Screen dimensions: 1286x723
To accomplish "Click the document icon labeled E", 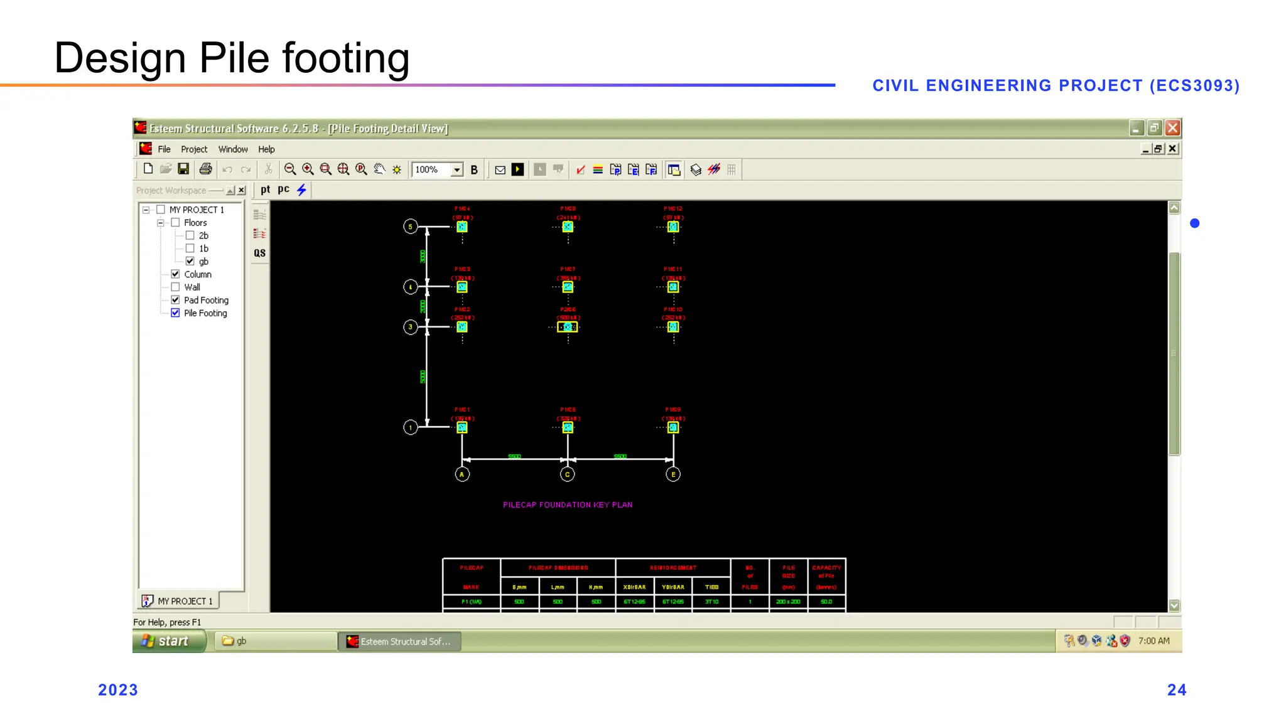I will (634, 169).
